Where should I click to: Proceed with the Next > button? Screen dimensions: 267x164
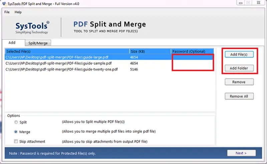(241, 153)
